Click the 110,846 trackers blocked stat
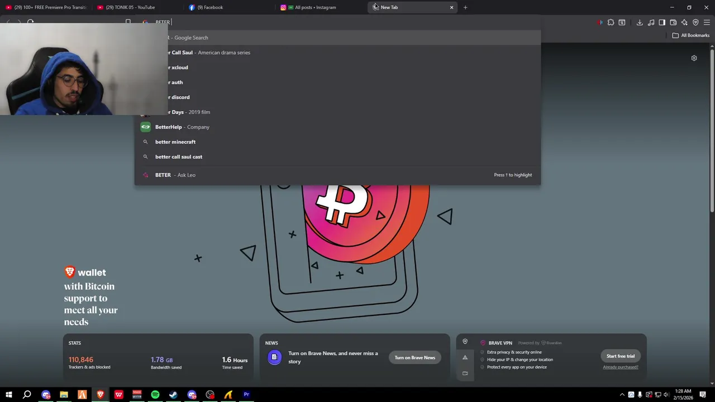This screenshot has height=402, width=715. 89,363
